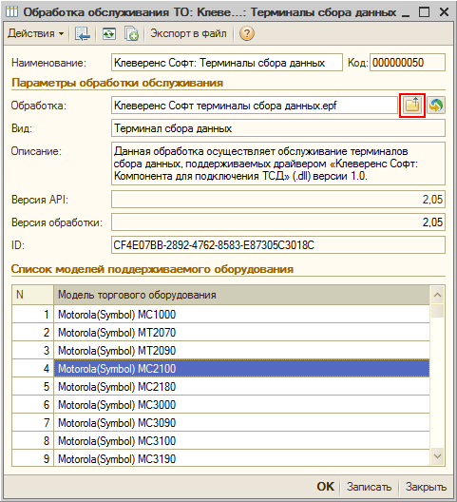
Task: Click the Наименование input field
Action: 227,63
